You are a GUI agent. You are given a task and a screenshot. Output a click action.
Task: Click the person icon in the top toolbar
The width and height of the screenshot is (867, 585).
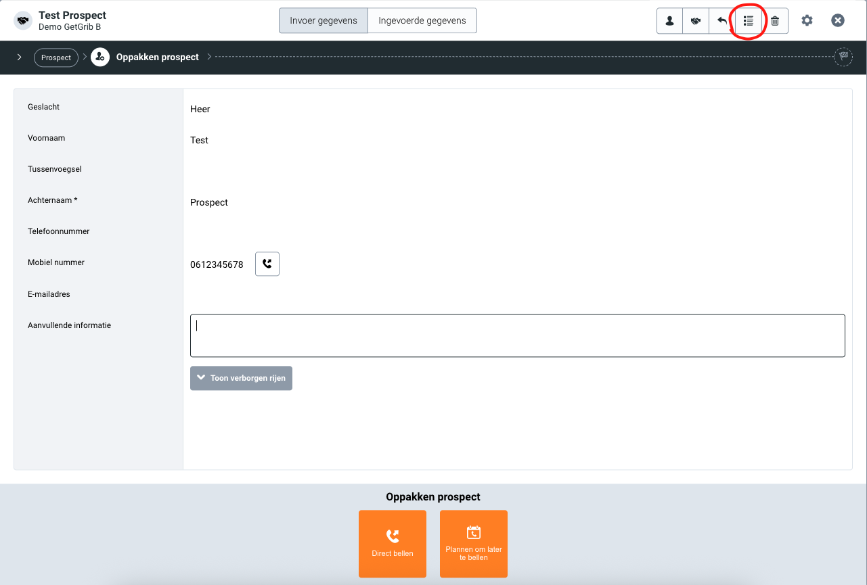point(669,21)
